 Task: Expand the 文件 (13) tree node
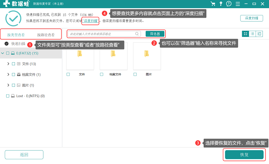(8, 64)
